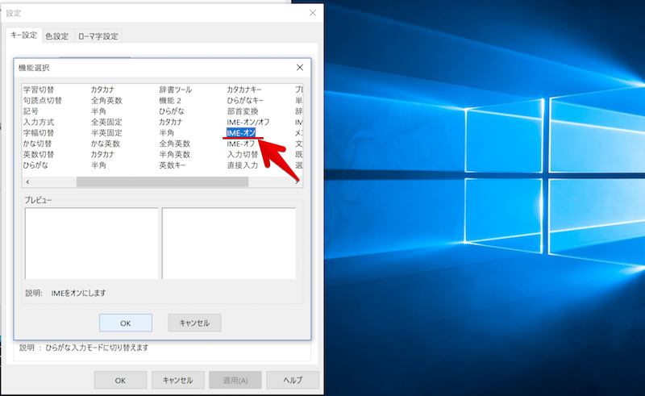Choose the 部首変換 entry

243,111
